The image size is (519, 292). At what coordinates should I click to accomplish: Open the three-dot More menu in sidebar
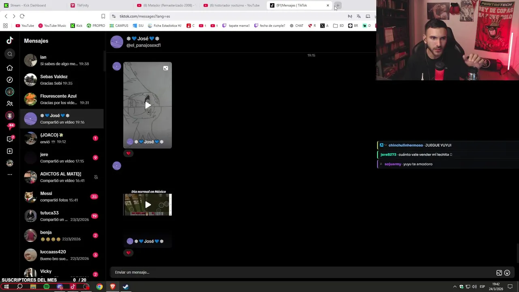click(x=10, y=174)
